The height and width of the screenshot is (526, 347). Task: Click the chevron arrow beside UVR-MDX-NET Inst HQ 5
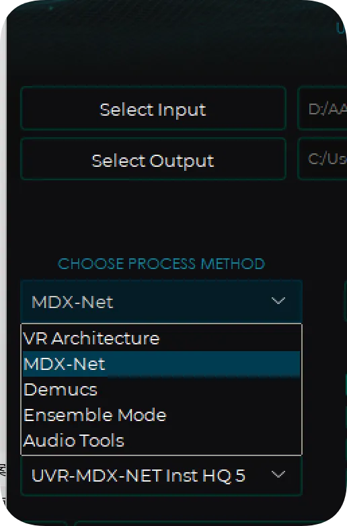[x=278, y=474]
